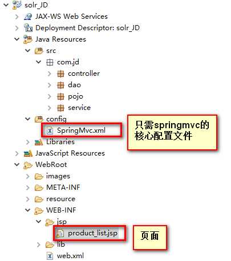231x261 pixels.
Task: Select the resource folder
Action: tap(61, 199)
